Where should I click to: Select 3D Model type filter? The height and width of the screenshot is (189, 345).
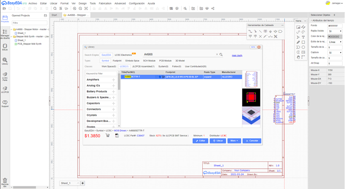coord(180,61)
